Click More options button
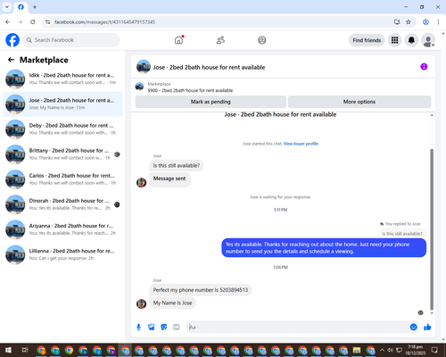This screenshot has width=446, height=357. [359, 102]
